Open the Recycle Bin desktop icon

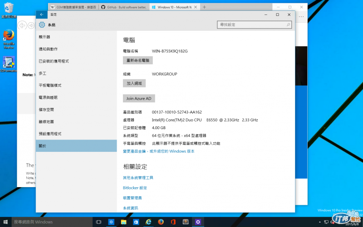point(9,10)
